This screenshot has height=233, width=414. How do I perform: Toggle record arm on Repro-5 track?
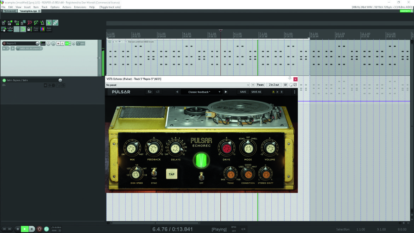[4, 43]
